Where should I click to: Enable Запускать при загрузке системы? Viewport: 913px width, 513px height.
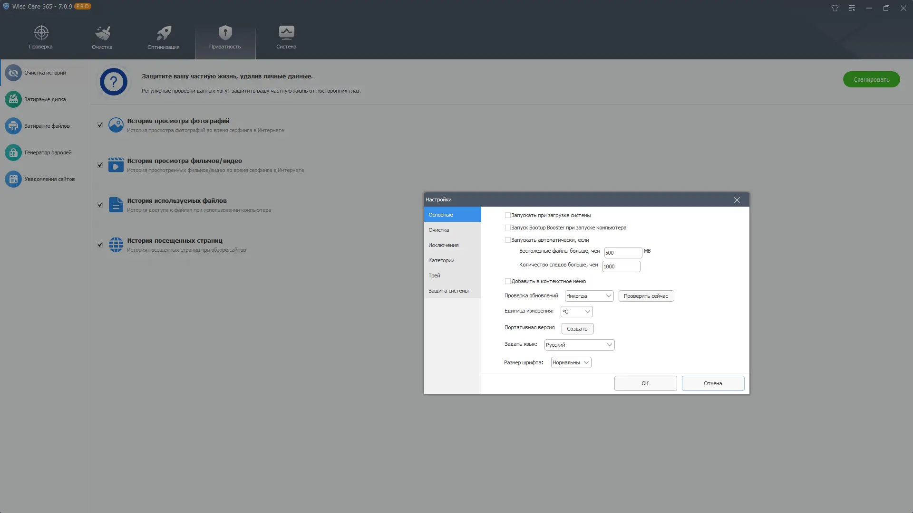[508, 215]
